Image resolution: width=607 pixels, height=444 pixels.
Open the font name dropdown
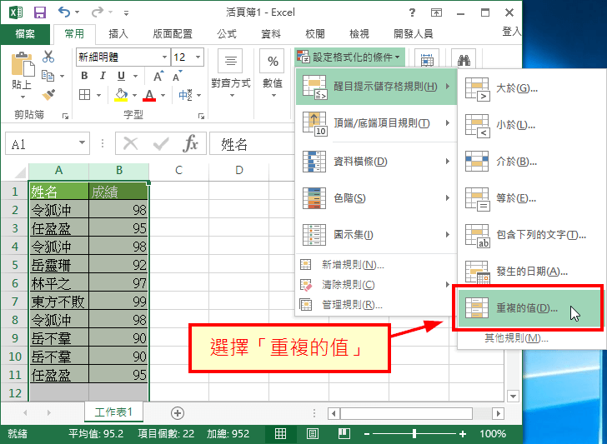point(164,57)
